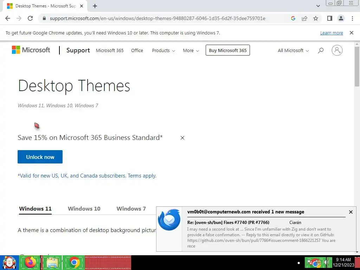The height and width of the screenshot is (270, 360).
Task: Open the Microsoft site search
Action: pyautogui.click(x=321, y=50)
